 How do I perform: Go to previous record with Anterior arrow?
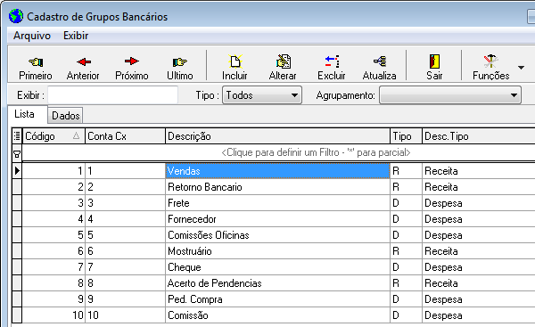point(84,61)
